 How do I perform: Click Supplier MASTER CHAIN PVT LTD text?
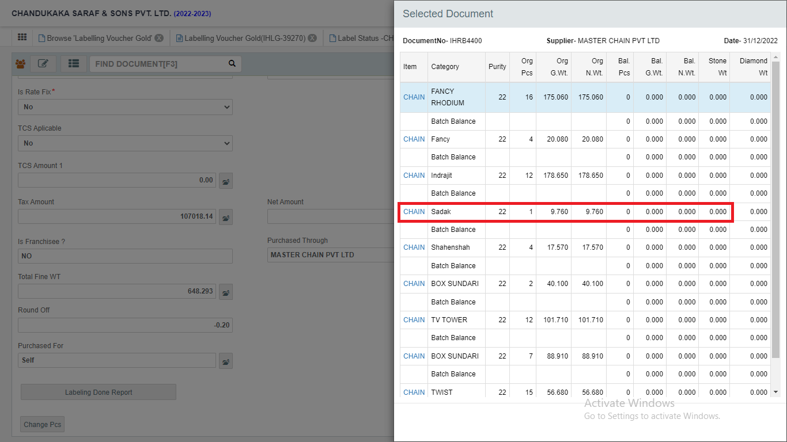tap(603, 41)
